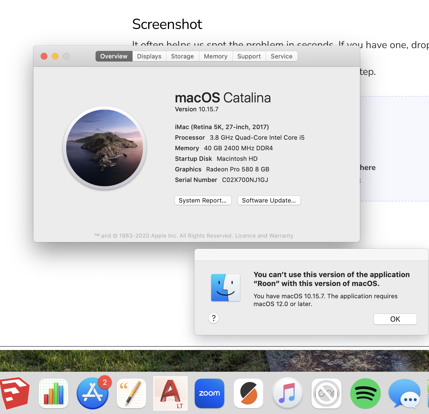Open SketchUp from the dock

click(x=14, y=393)
